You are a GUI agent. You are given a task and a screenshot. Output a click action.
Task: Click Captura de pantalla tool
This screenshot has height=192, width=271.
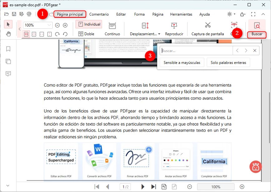click(208, 29)
